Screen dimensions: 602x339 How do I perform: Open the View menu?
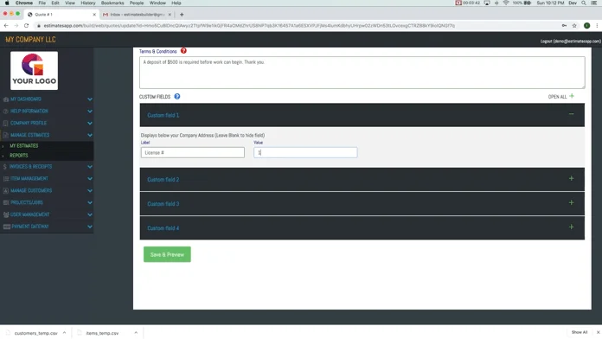(70, 3)
